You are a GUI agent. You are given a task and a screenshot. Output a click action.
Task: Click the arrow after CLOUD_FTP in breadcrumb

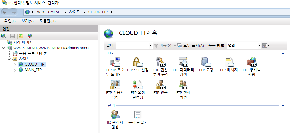[x=112, y=12]
